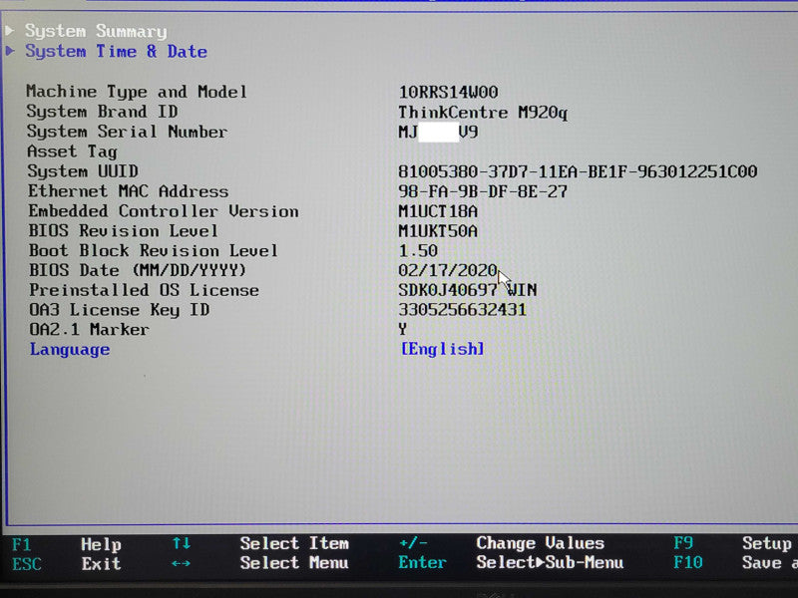Click the Boot Block Revision Level label
The height and width of the screenshot is (598, 798).
point(154,251)
